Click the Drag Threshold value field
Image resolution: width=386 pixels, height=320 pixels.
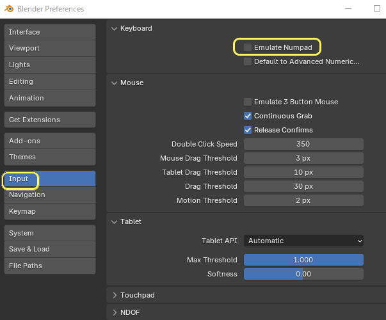(x=303, y=186)
